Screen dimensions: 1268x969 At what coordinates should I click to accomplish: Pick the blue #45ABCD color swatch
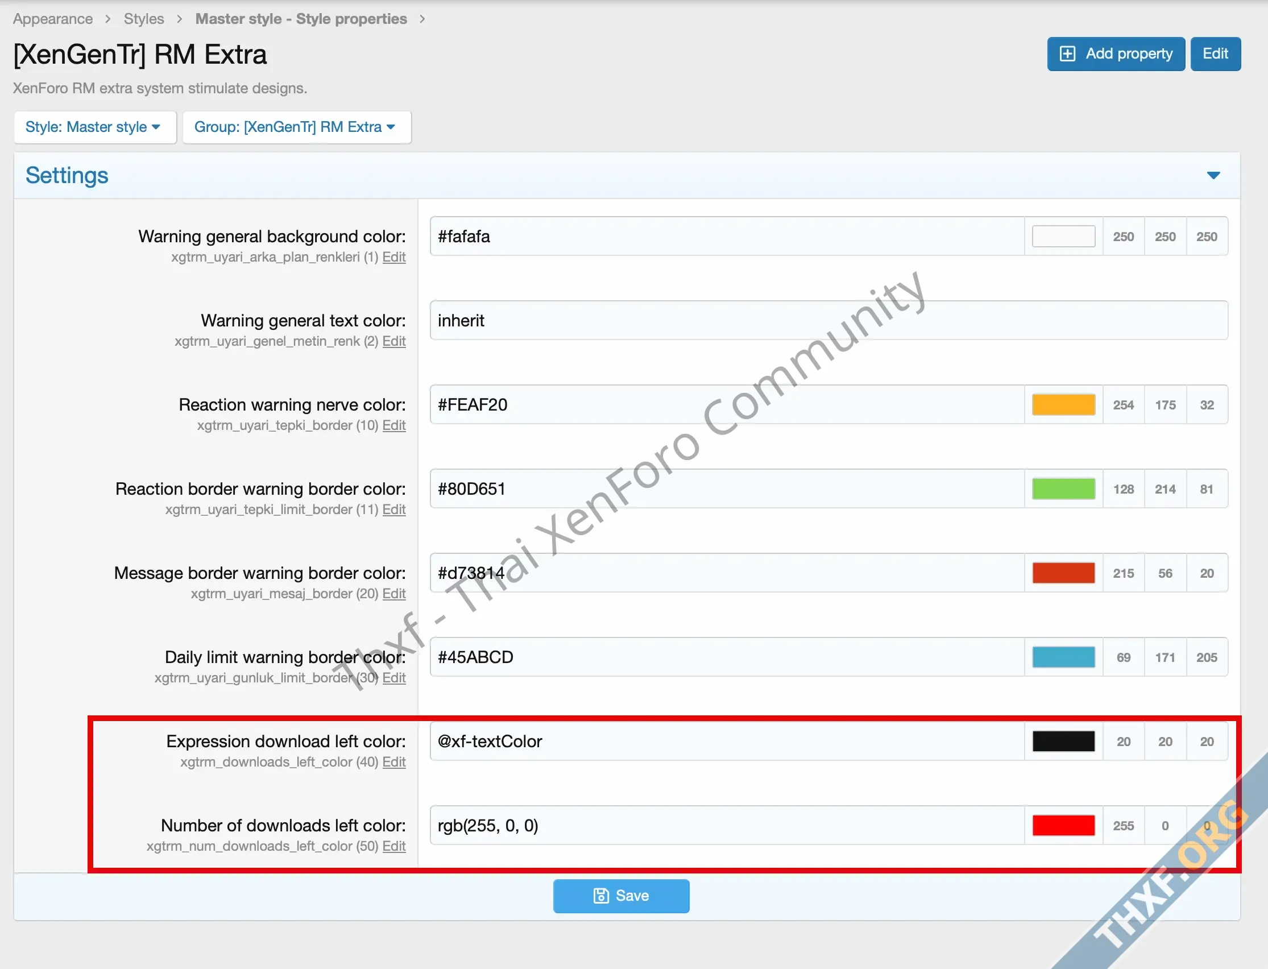pos(1063,657)
